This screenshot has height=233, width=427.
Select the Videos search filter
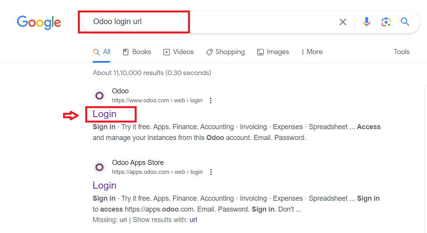click(178, 52)
